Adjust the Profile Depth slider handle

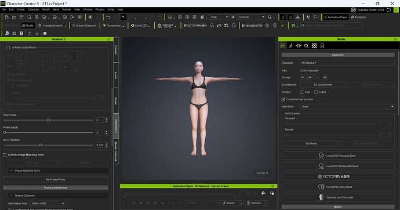(x=5, y=132)
